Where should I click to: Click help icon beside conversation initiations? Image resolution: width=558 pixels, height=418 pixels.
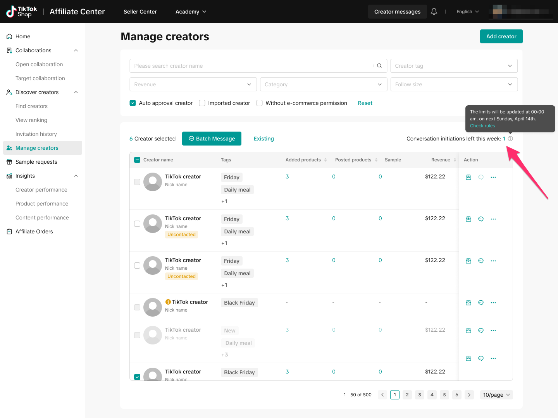pyautogui.click(x=510, y=139)
